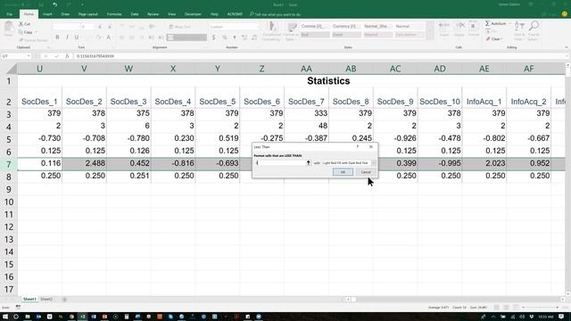Image resolution: width=571 pixels, height=321 pixels.
Task: Click the Insert Function fx icon
Action: coord(67,56)
